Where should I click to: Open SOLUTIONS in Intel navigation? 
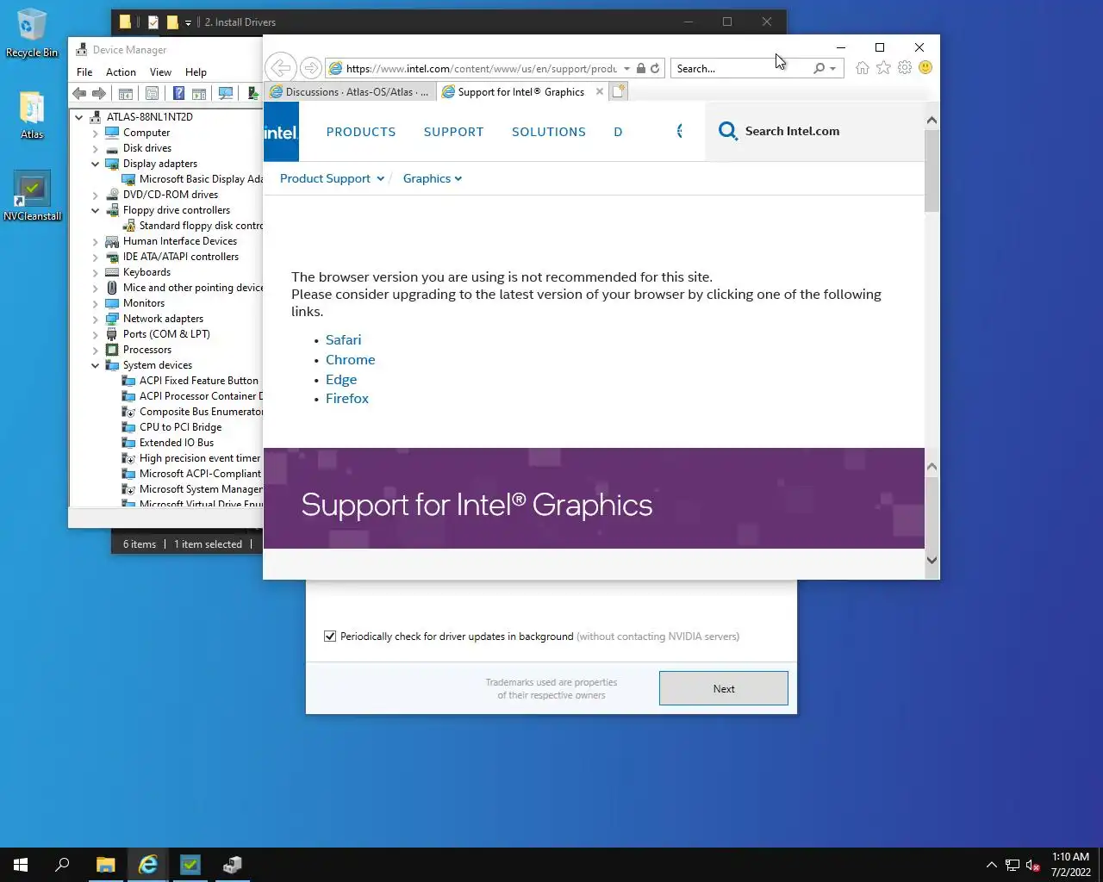point(549,132)
